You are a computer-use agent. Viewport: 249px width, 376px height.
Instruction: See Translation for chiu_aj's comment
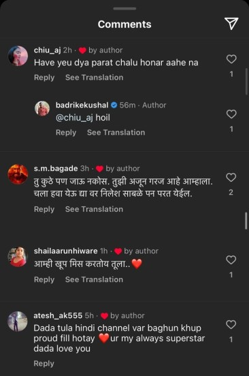pos(95,78)
